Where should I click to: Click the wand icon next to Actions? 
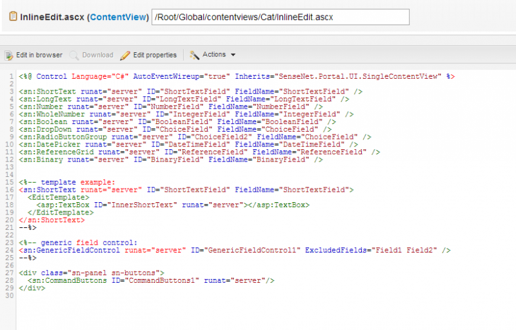(x=194, y=55)
